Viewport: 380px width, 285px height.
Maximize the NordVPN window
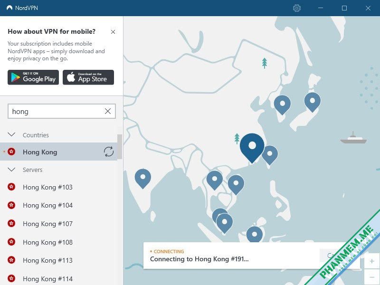(x=344, y=8)
